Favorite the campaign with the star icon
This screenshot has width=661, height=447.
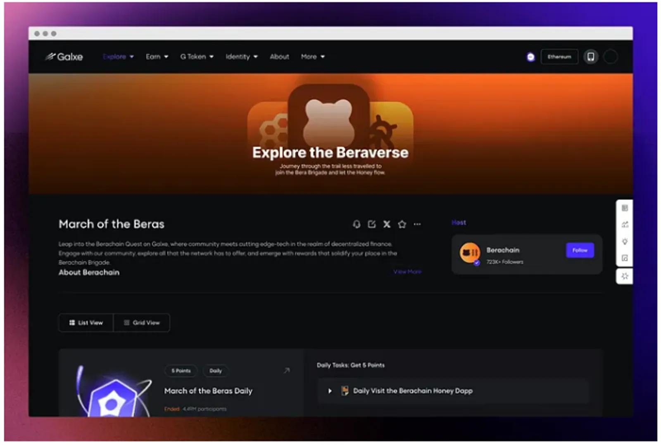point(402,224)
